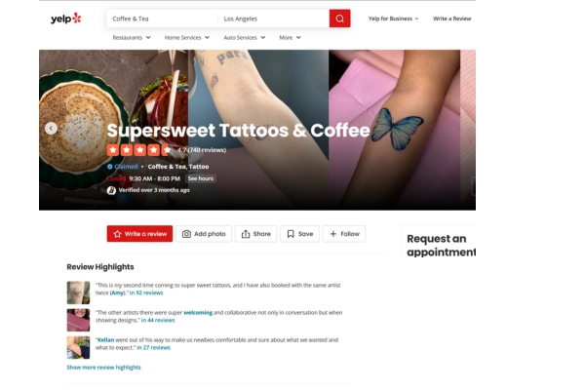Go to the Yelp logo homepage

point(66,19)
